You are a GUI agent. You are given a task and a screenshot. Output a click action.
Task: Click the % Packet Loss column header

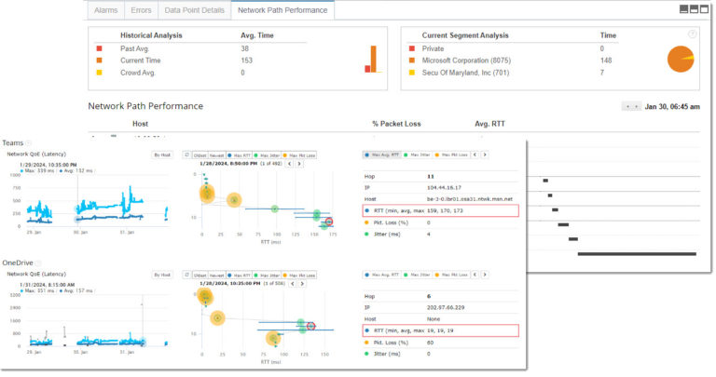[396, 124]
